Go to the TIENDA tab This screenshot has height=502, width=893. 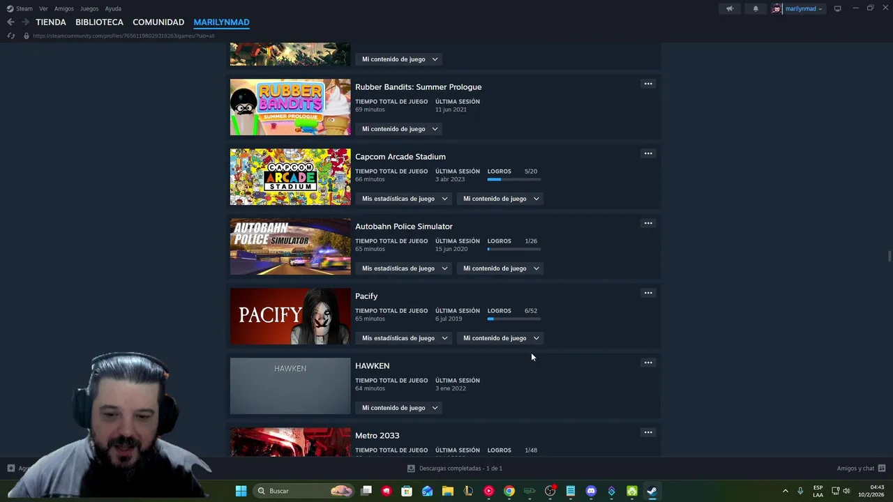51,22
